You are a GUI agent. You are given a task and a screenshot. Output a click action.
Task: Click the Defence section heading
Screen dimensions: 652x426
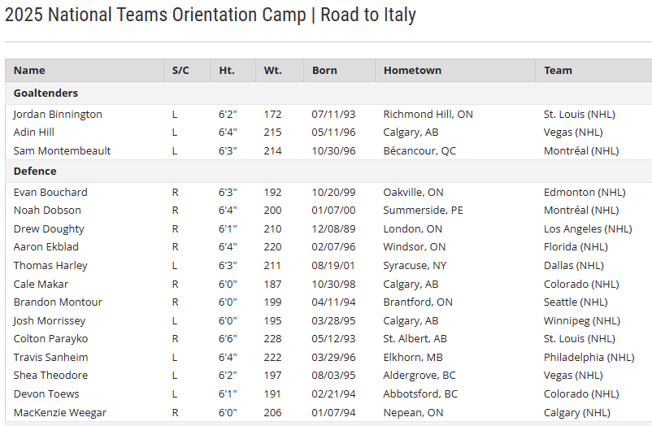click(35, 172)
